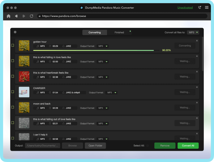214x162 pixels.
Task: Open output format dropdown for CHARGER
Action: click(111, 92)
